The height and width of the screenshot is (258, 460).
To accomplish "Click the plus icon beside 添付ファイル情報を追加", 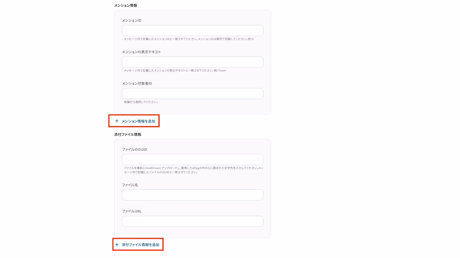I will coord(117,245).
